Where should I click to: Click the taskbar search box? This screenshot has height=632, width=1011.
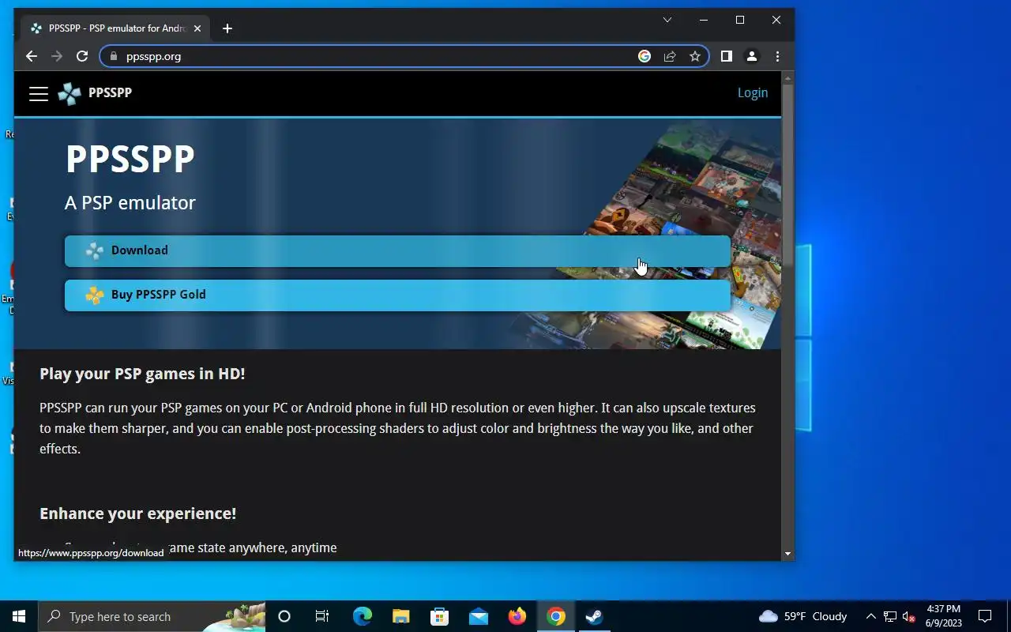(152, 616)
